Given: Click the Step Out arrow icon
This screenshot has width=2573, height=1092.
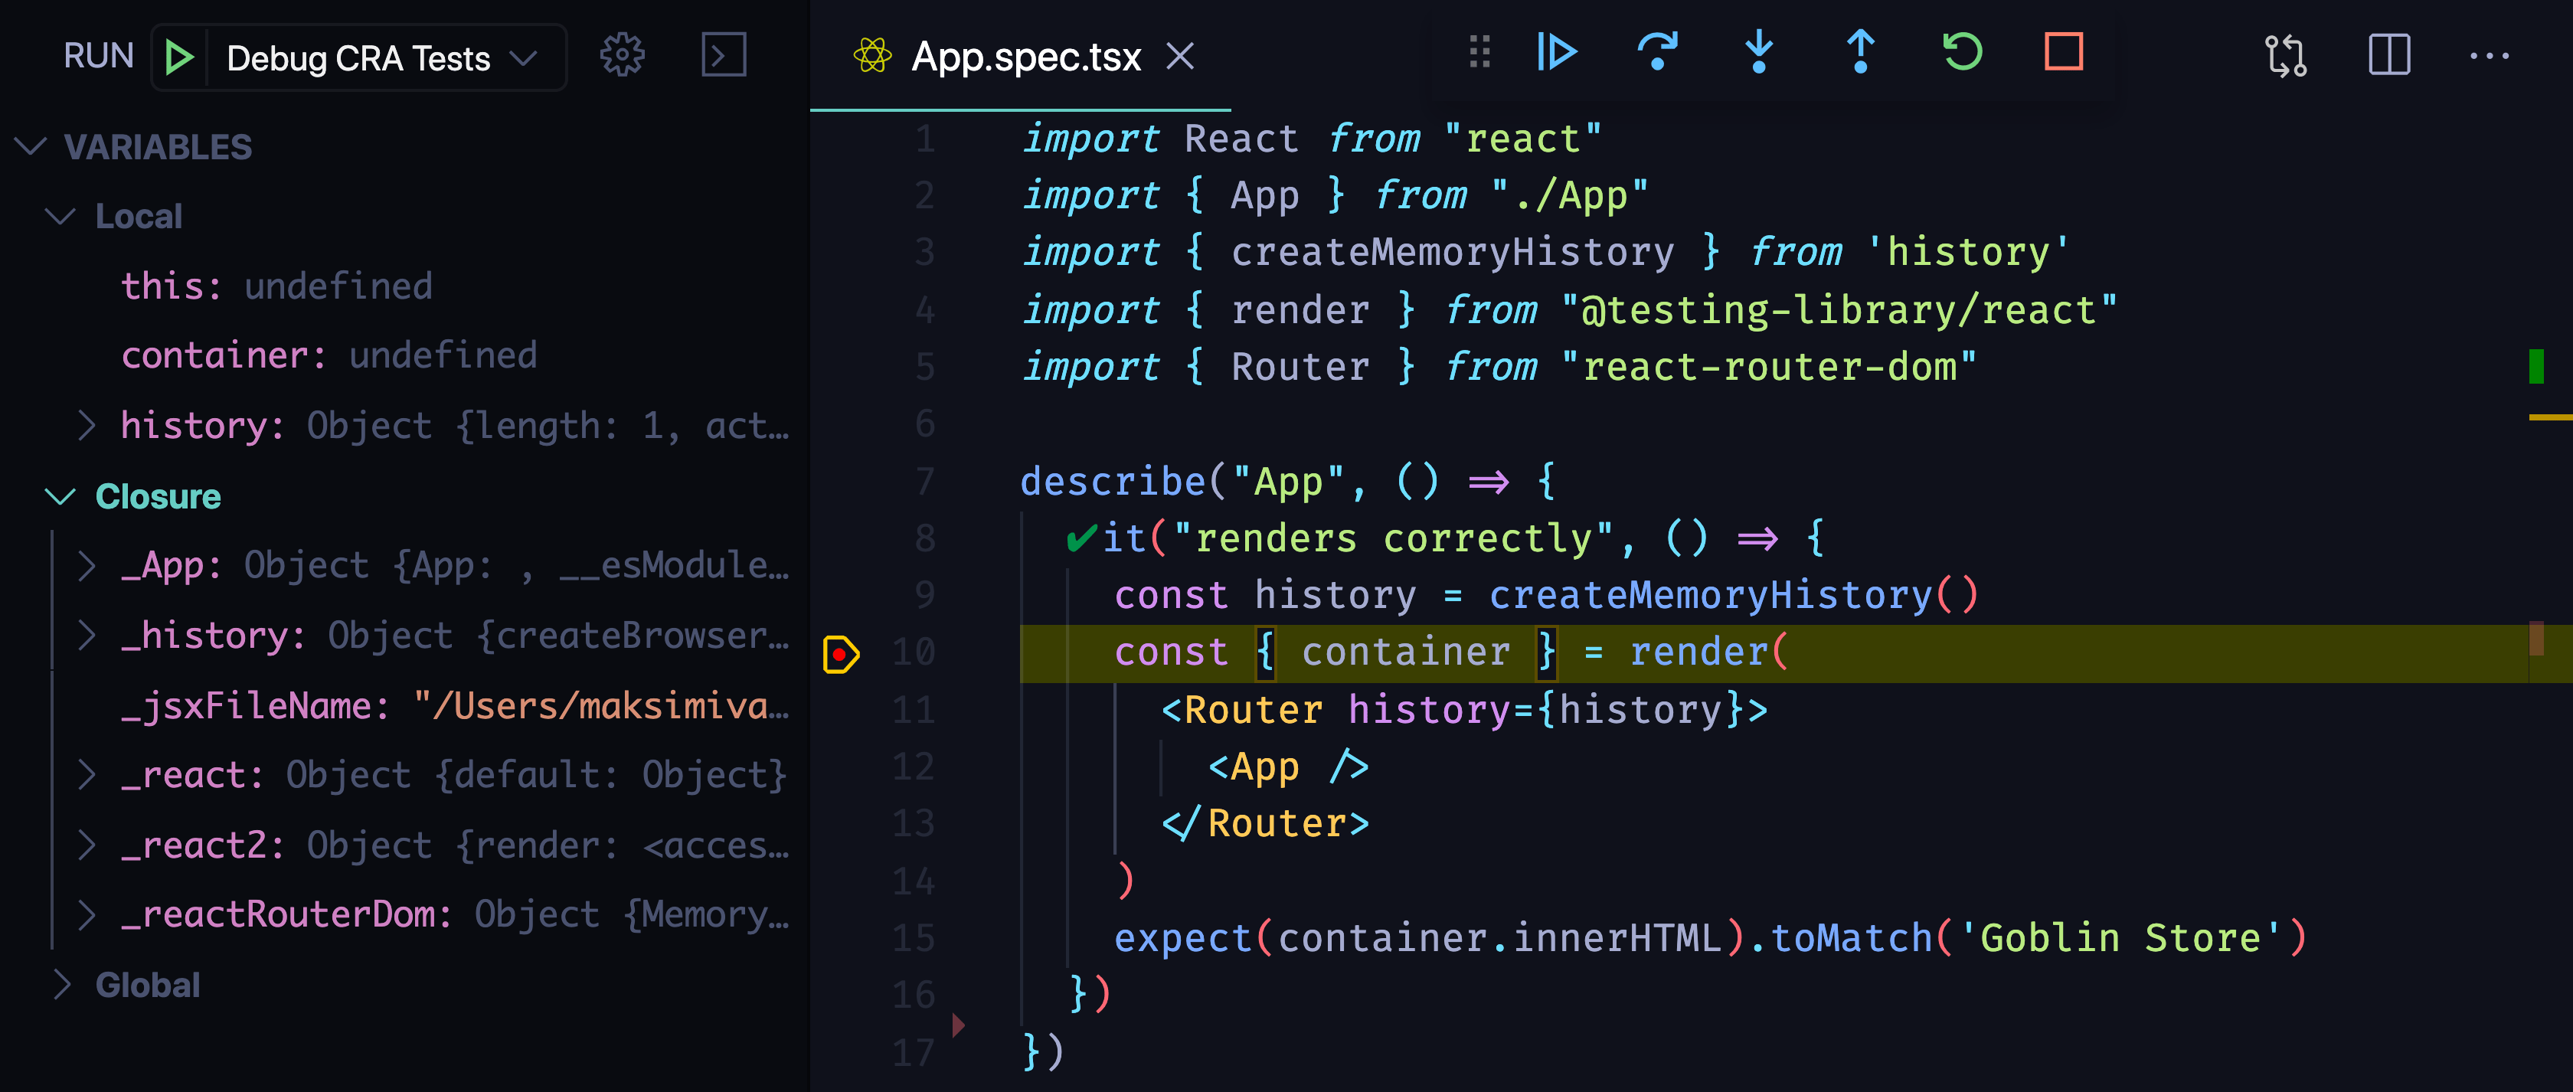Looking at the screenshot, I should [1860, 52].
